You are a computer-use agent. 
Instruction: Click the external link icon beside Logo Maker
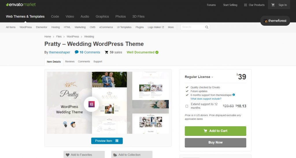(163, 27)
